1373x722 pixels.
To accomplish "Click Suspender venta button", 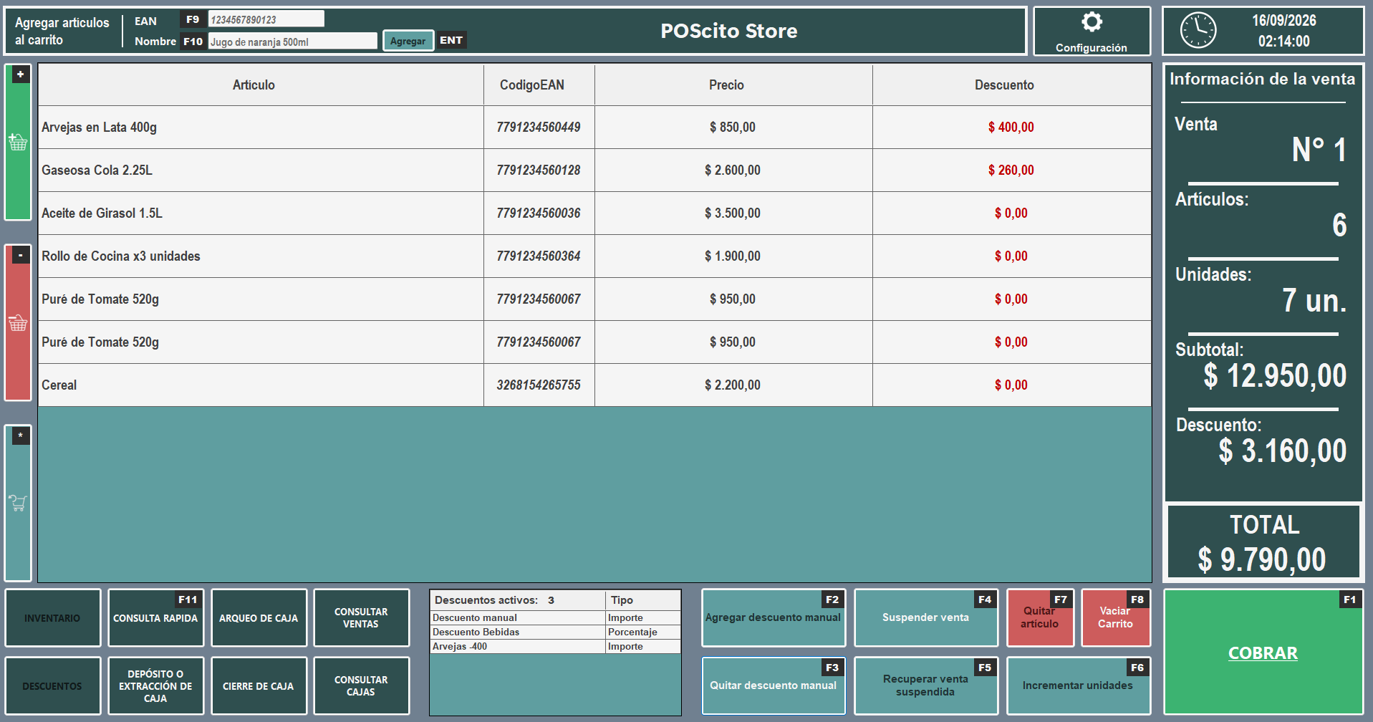I will 926,617.
